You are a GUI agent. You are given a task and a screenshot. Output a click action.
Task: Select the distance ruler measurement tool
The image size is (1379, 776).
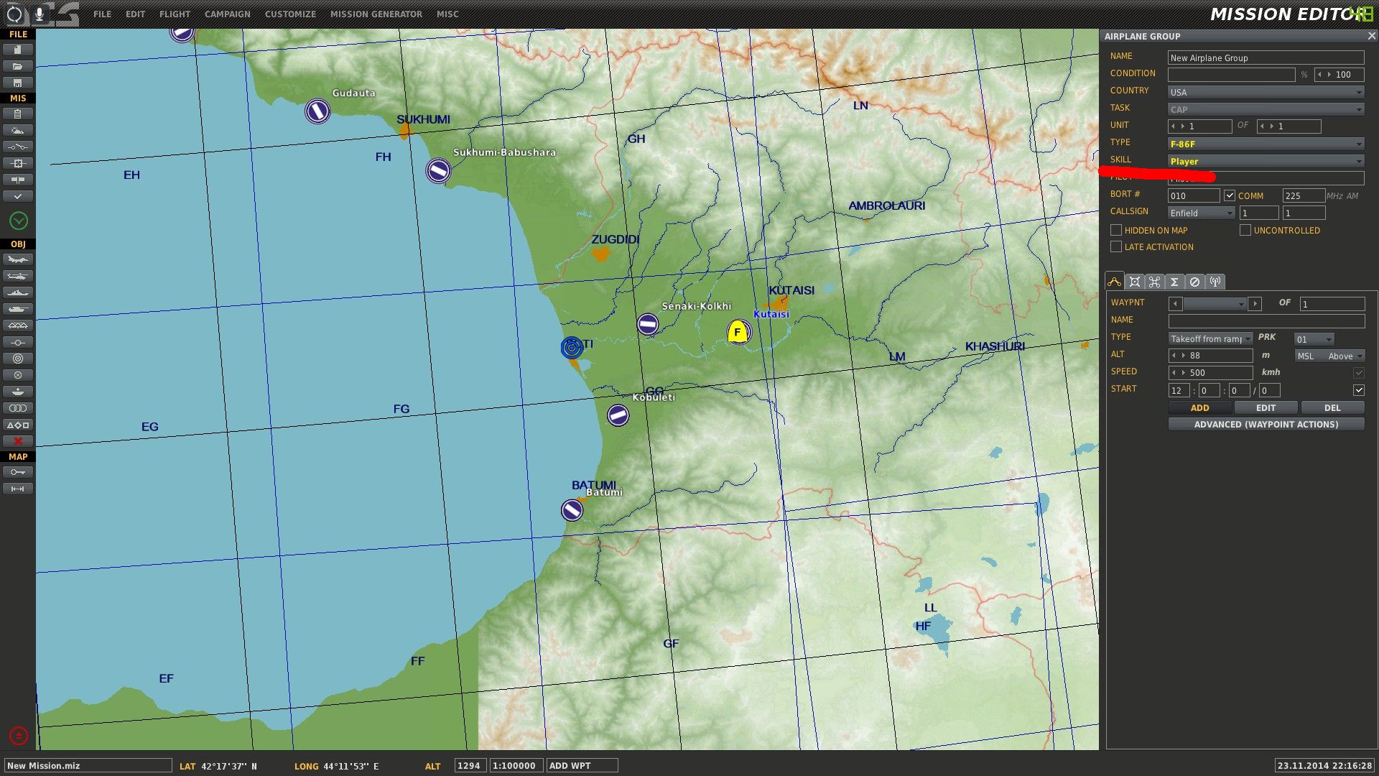pyautogui.click(x=18, y=489)
